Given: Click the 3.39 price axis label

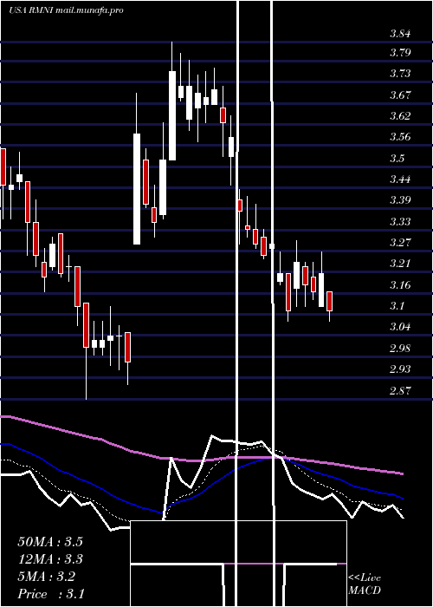Looking at the screenshot, I should coord(400,200).
